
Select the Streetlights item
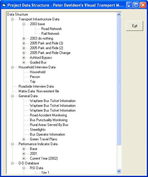coord(38,130)
